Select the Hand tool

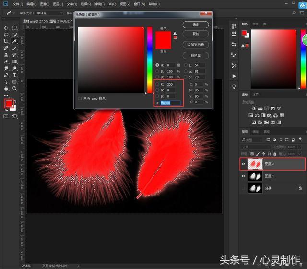click(6, 88)
